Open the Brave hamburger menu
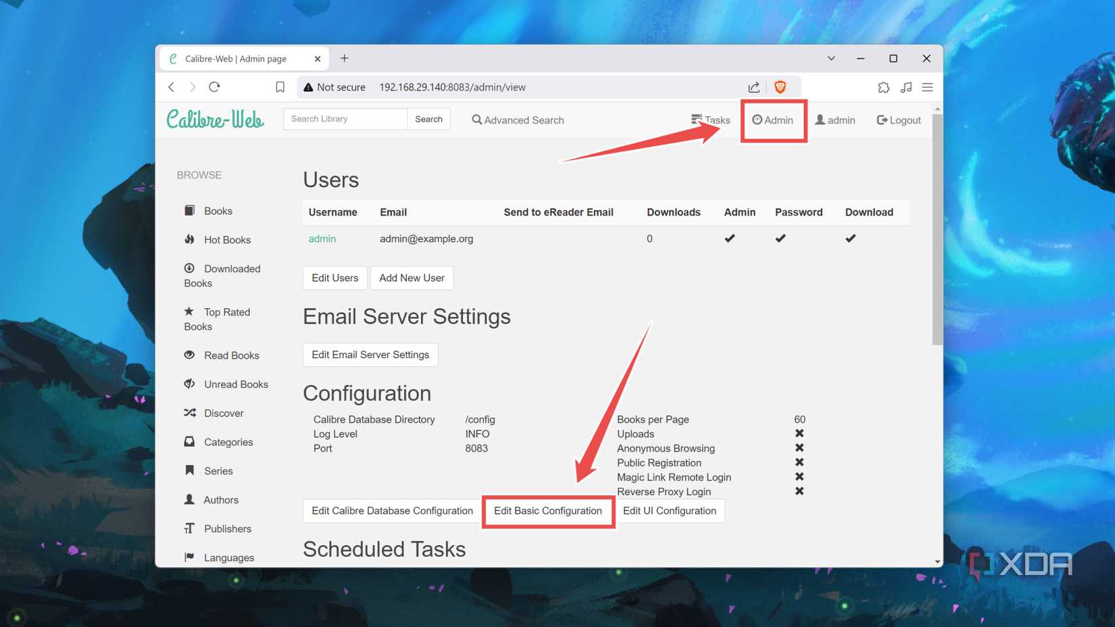1115x627 pixels. pos(927,86)
